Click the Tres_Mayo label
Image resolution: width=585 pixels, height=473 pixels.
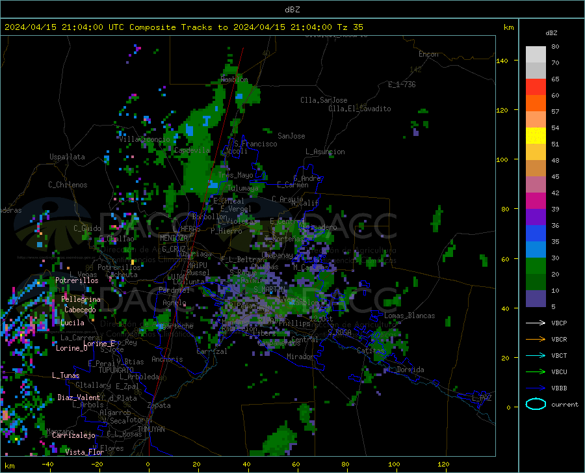pyautogui.click(x=236, y=175)
